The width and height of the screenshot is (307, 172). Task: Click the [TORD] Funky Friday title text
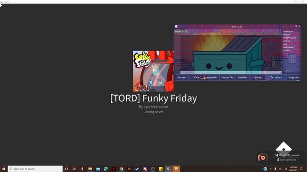153,98
